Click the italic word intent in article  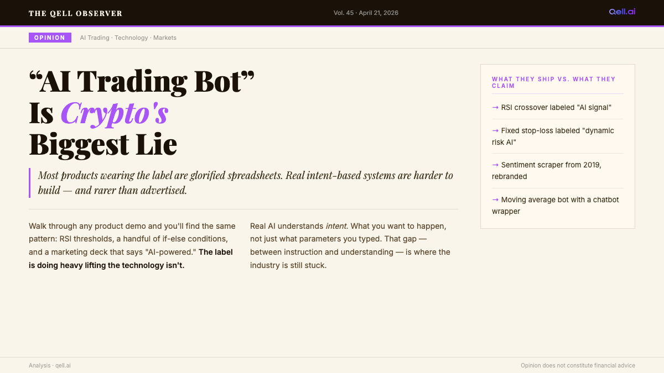336,226
